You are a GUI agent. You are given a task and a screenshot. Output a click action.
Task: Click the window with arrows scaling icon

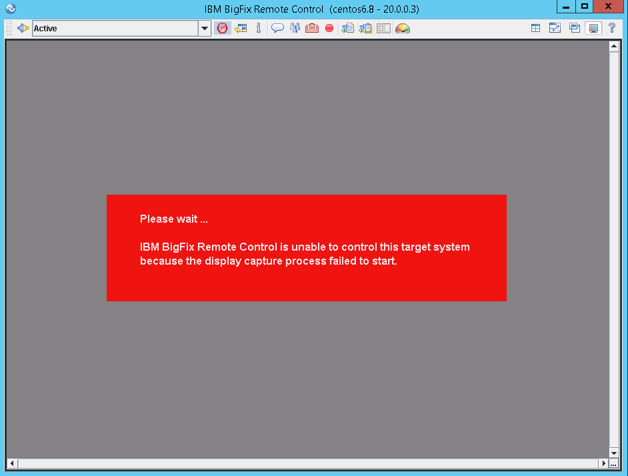pos(555,28)
